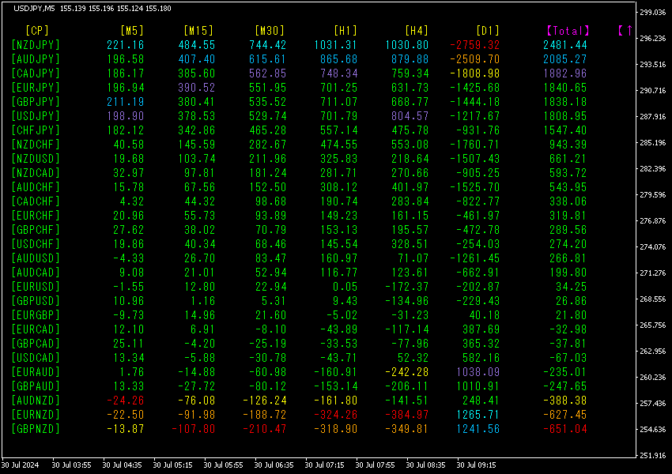Viewport: 672px width, 474px height.
Task: Click AUDUSD M5 value -4.33
Action: [129, 258]
